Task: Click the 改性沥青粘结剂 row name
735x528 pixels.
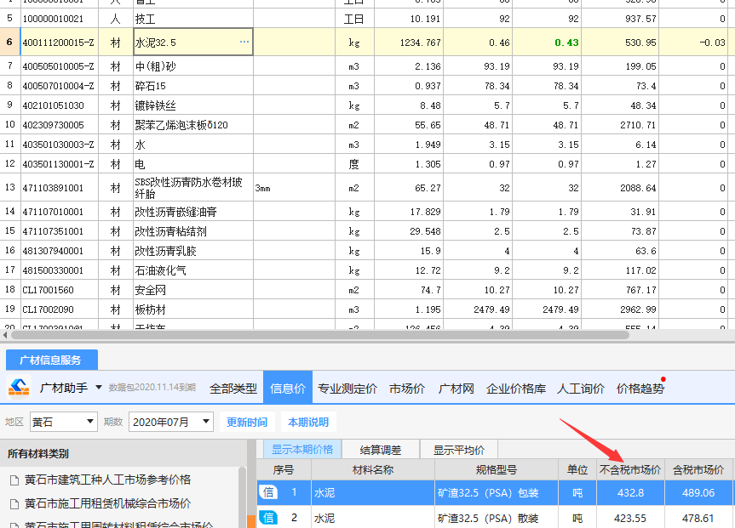Action: pyautogui.click(x=170, y=231)
